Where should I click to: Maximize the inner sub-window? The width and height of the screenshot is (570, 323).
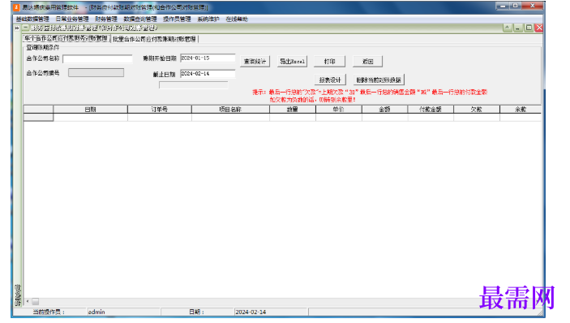(x=529, y=28)
